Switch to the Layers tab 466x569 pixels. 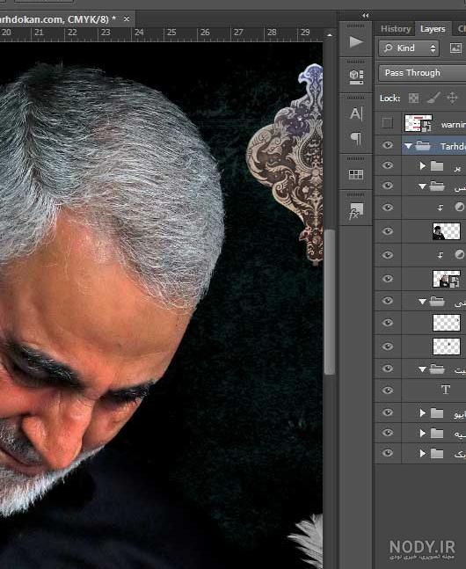(433, 29)
